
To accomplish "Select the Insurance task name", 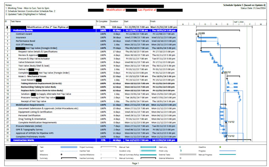I will [x=21, y=37].
